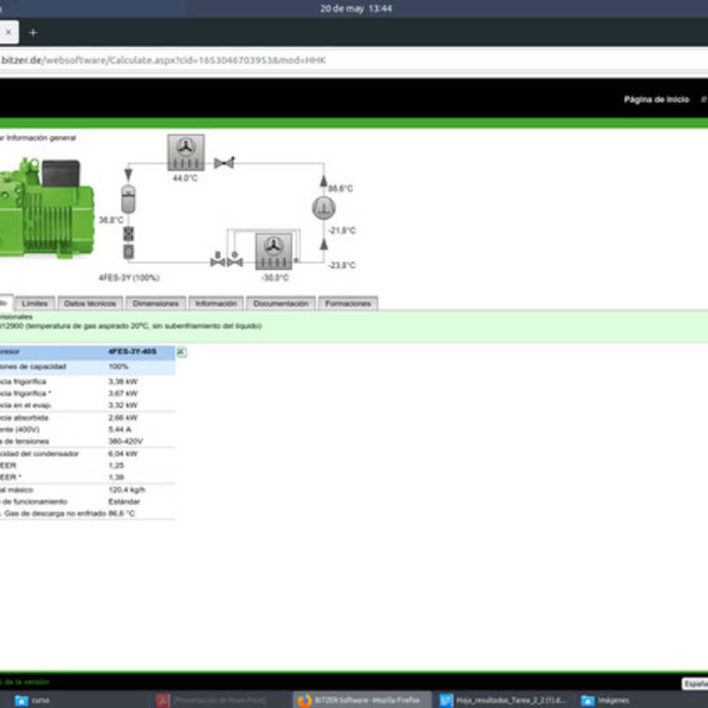708x708 pixels.
Task: Click the 3,38 kW cooling capacity value
Action: click(123, 381)
